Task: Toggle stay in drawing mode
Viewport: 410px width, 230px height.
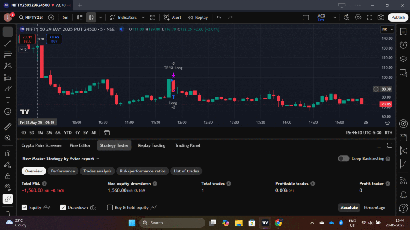Action: pos(8,165)
